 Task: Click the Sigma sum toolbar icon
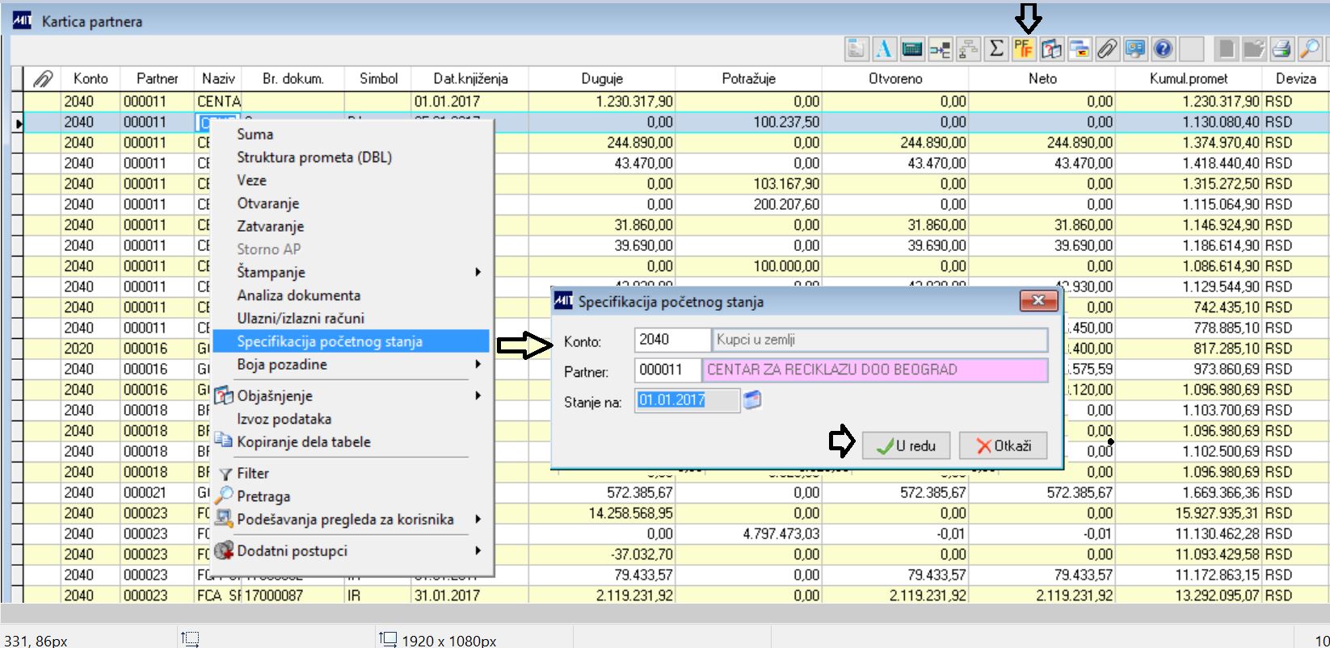996,50
